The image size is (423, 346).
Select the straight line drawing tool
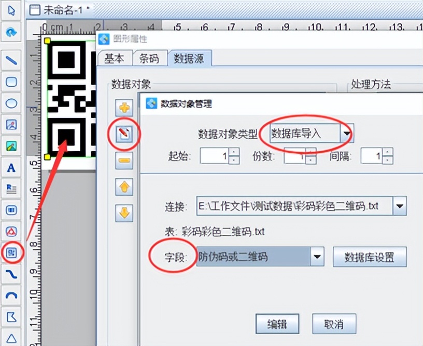click(x=11, y=61)
